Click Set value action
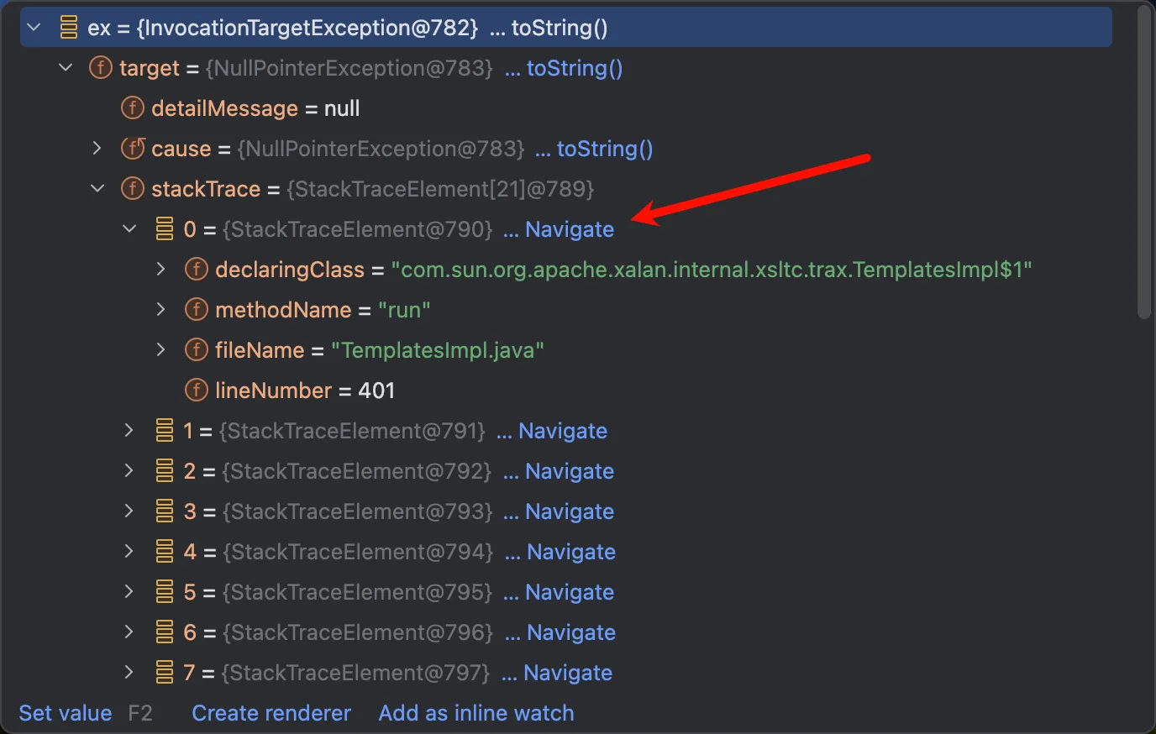The height and width of the screenshot is (734, 1156). (66, 713)
